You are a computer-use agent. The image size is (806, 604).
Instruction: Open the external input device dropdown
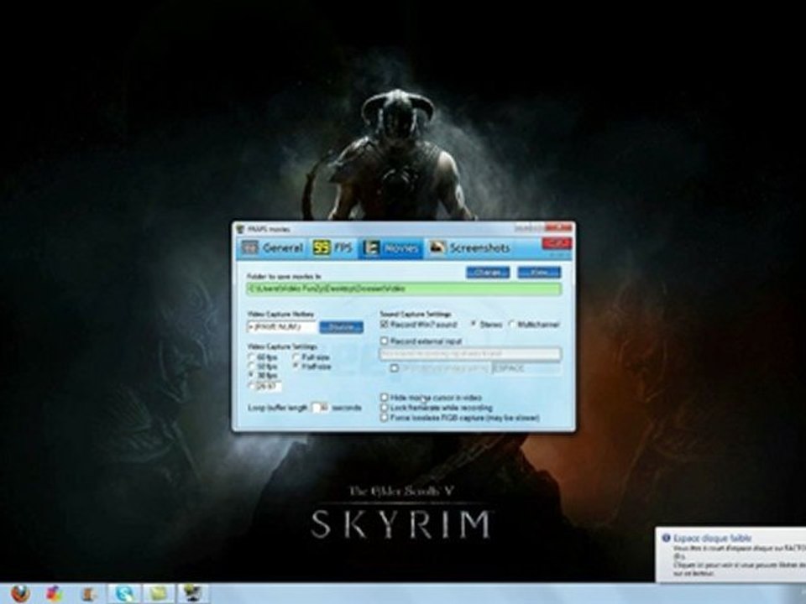[x=470, y=354]
